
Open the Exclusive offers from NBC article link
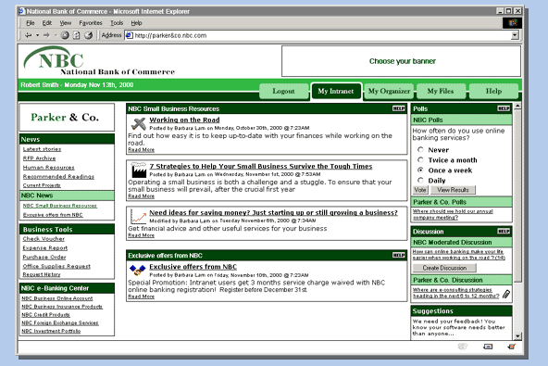pos(193,267)
